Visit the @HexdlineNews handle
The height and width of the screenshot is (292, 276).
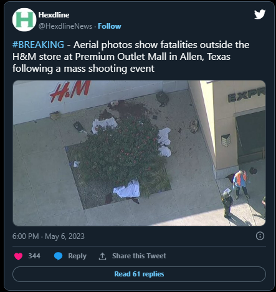[65, 26]
